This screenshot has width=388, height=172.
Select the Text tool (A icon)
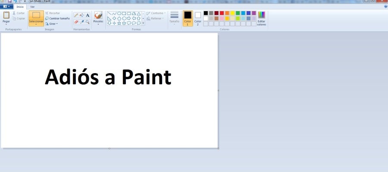coord(88,15)
